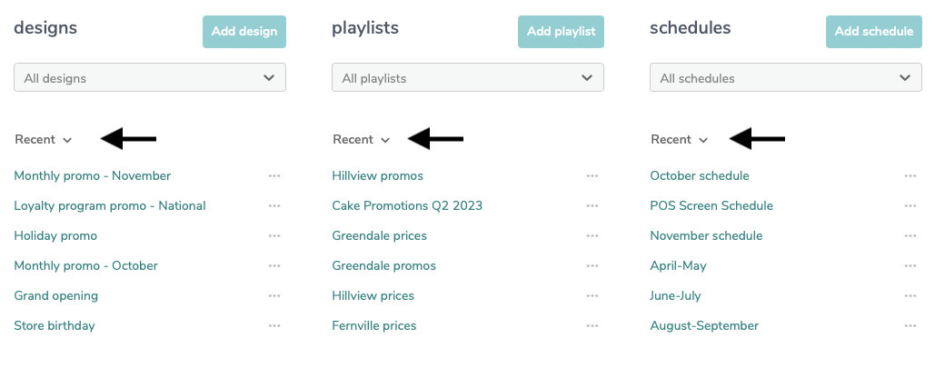Viewport: 945px width, 368px height.
Task: Open options menu for April-May schedule
Action: (x=910, y=265)
